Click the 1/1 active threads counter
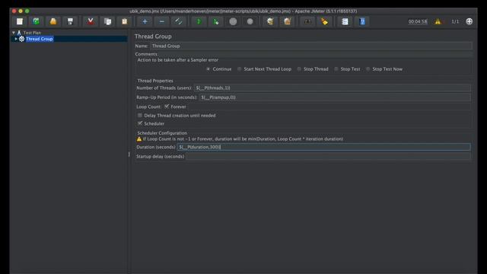This screenshot has height=274, width=487. tap(455, 21)
